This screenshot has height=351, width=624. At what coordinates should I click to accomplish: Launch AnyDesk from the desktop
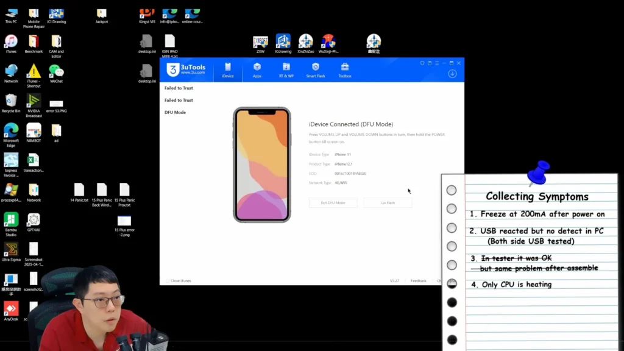[11, 311]
